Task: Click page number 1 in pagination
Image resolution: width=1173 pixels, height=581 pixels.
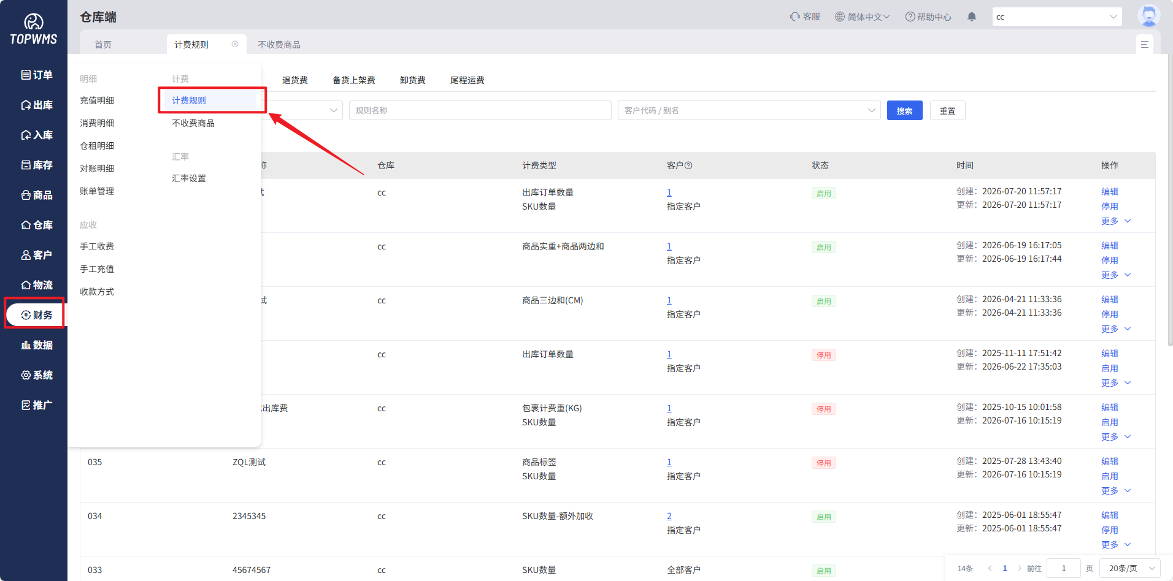Action: pos(1005,568)
